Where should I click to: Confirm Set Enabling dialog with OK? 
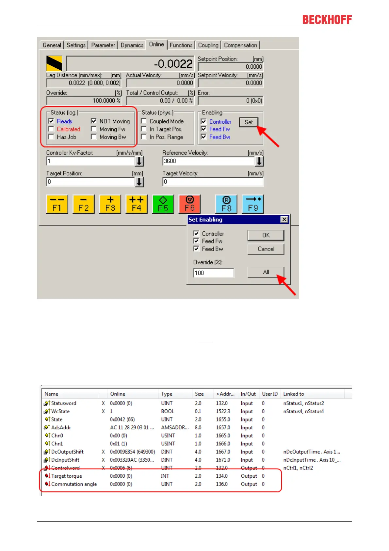tap(266, 235)
